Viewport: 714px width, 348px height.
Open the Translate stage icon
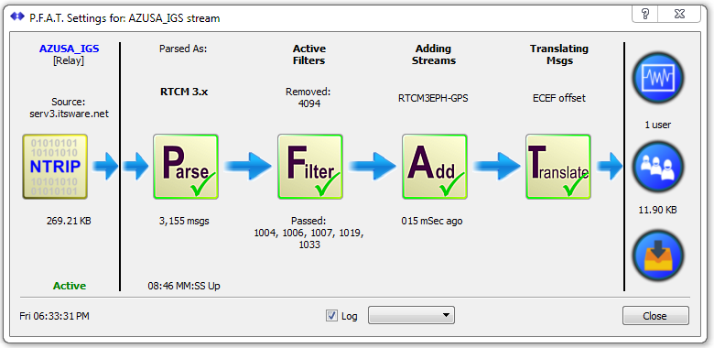[x=558, y=167]
